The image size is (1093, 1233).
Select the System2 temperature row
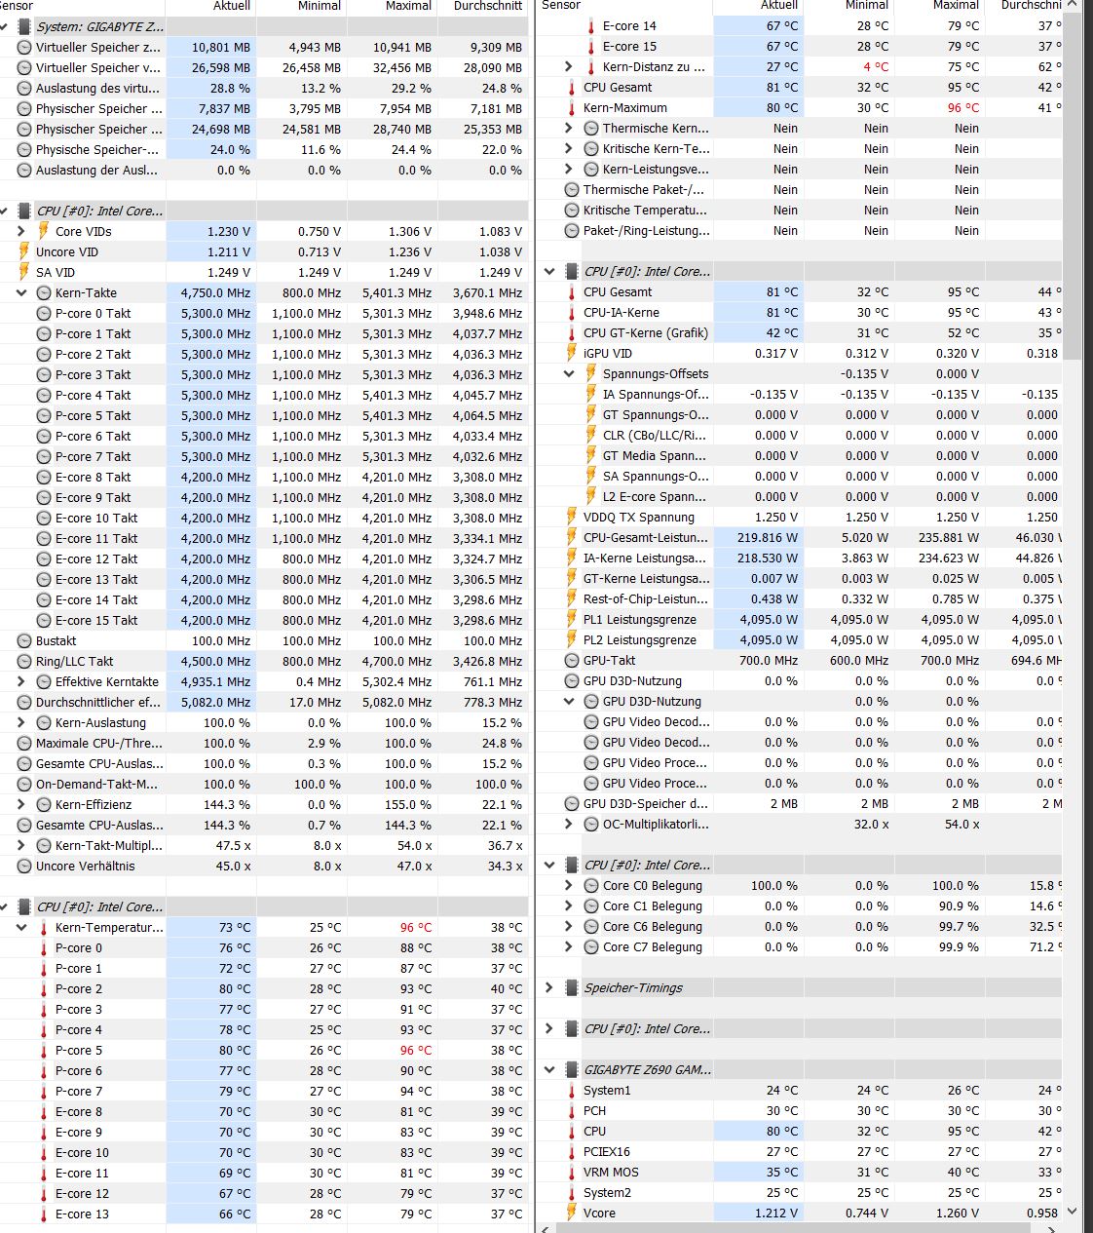(800, 1192)
